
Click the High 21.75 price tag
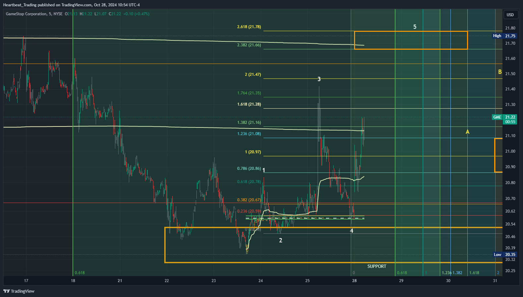click(504, 36)
